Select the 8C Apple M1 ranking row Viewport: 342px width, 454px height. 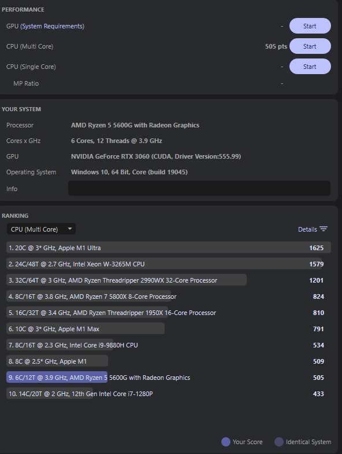point(169,361)
